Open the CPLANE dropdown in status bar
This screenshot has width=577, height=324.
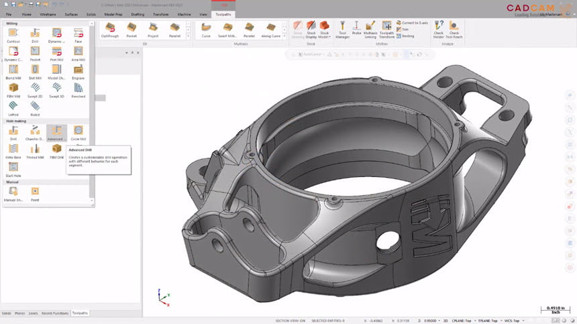coord(463,321)
